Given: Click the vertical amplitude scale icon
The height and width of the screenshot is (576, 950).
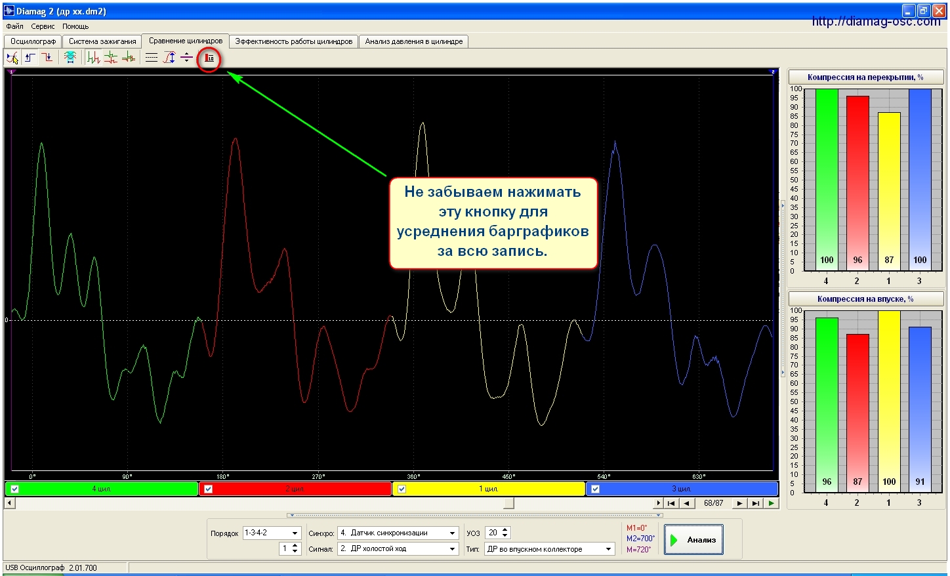Looking at the screenshot, I should (x=169, y=58).
